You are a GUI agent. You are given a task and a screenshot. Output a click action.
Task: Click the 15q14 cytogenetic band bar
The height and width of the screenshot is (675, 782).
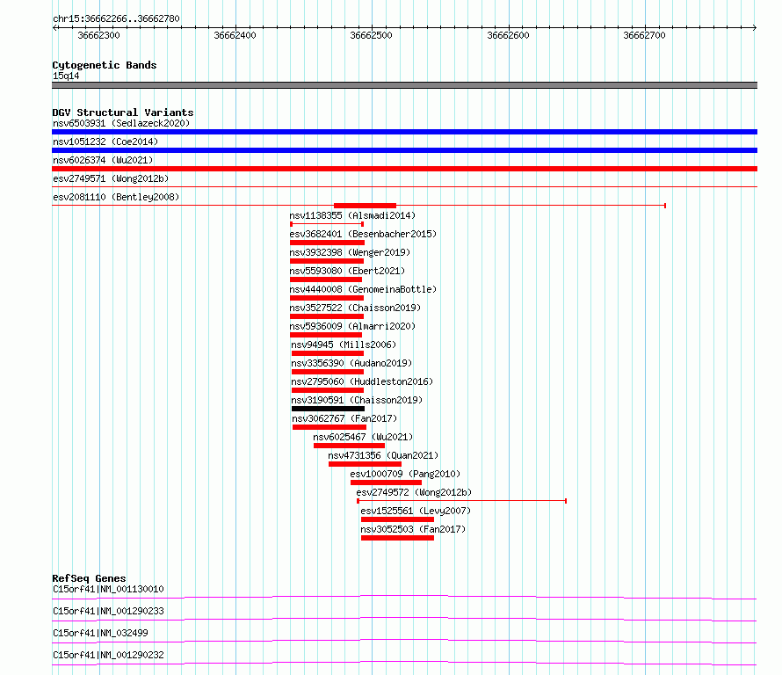404,85
